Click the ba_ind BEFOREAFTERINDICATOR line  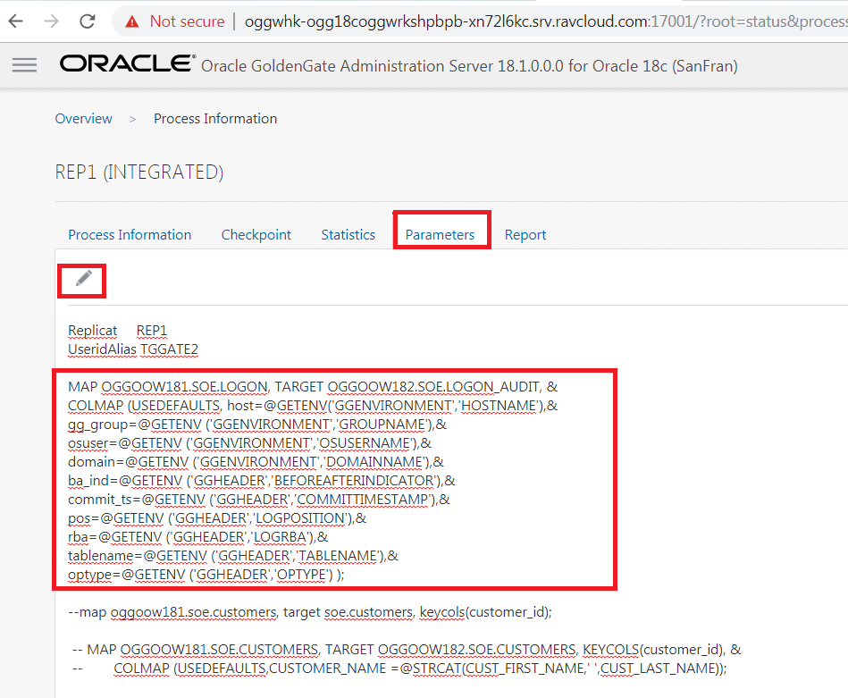click(x=262, y=481)
